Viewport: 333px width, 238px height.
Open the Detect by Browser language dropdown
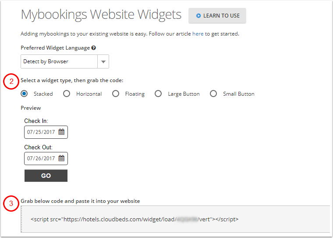(x=65, y=61)
